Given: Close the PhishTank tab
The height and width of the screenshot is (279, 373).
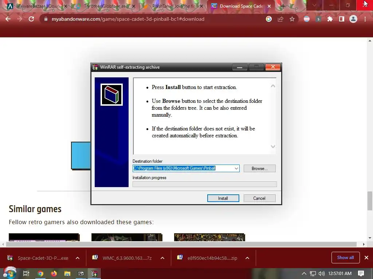Looking at the screenshot, I should [x=201, y=6].
